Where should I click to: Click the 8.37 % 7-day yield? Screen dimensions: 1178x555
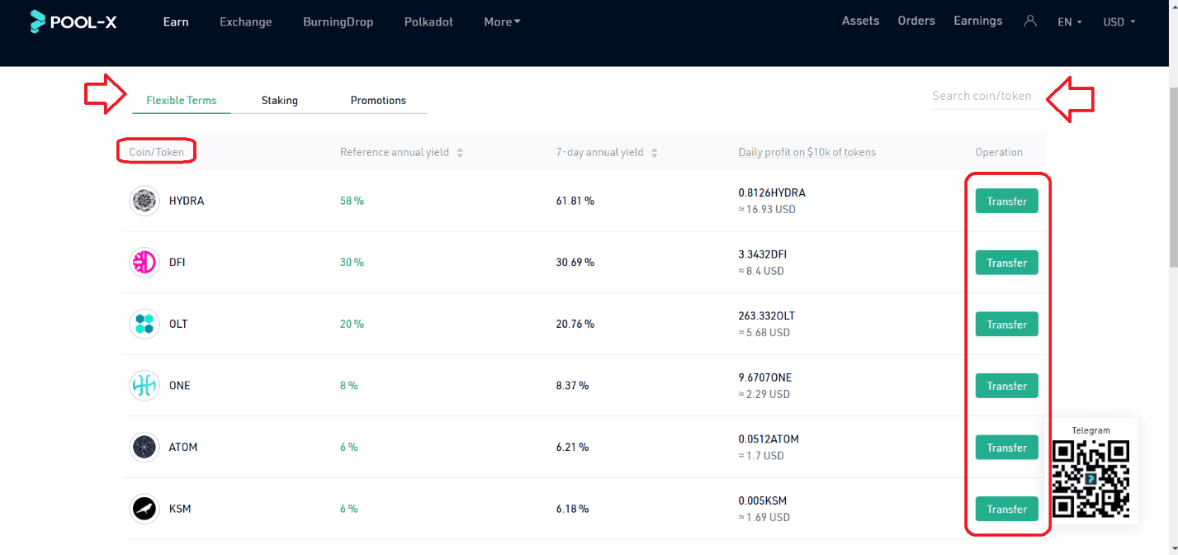(573, 386)
